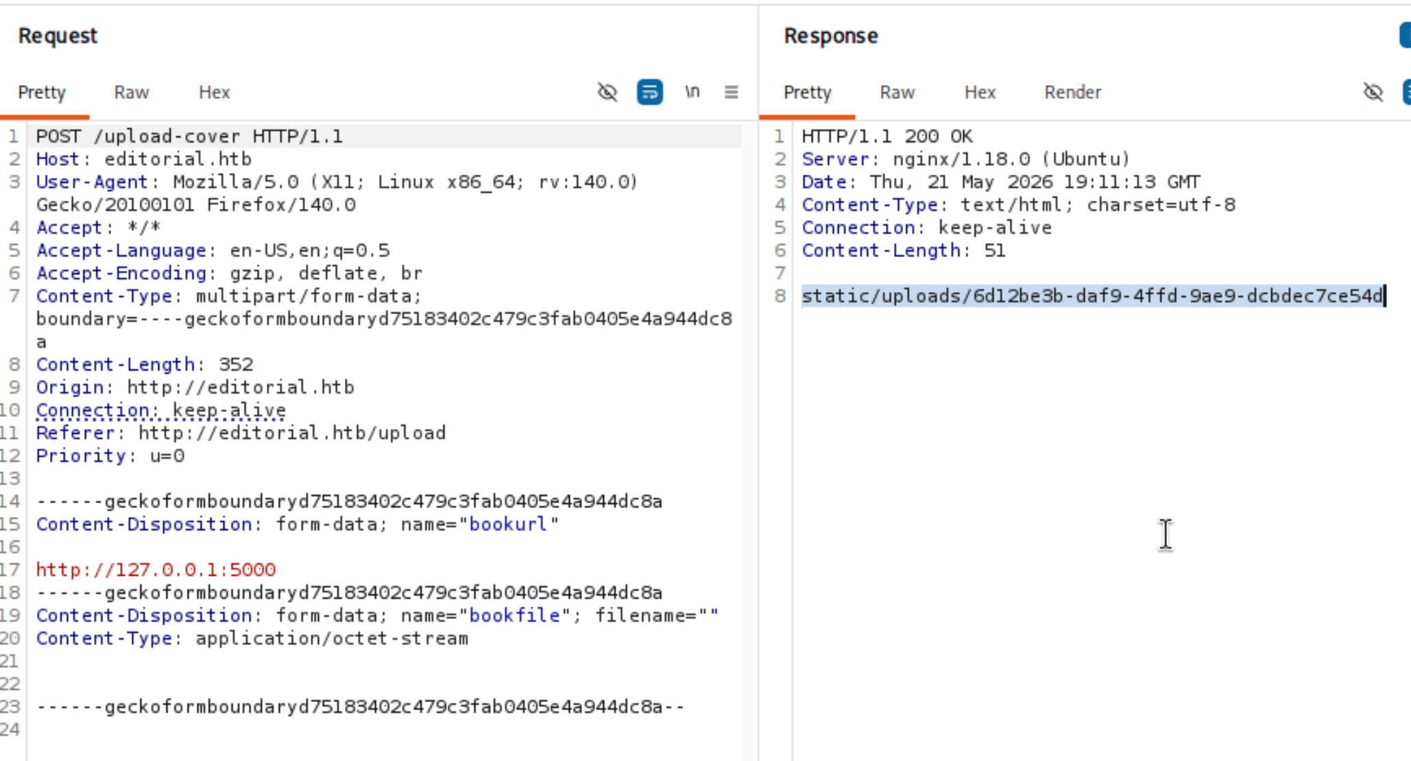Viewport: 1411px width, 761px height.
Task: Toggle show newline \n icon in Request
Action: (692, 91)
